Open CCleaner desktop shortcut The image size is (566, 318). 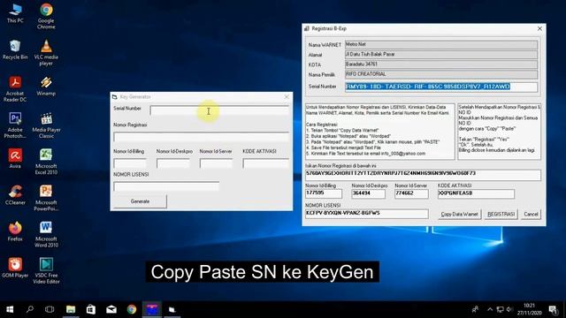pos(15,195)
